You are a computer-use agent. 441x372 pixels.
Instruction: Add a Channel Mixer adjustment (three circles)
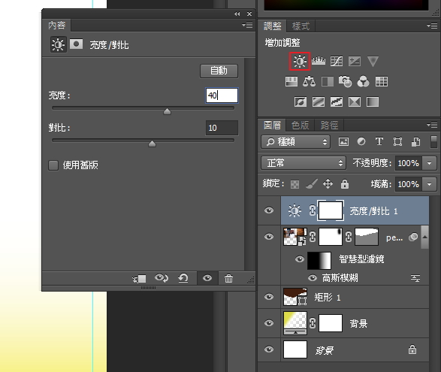click(363, 82)
